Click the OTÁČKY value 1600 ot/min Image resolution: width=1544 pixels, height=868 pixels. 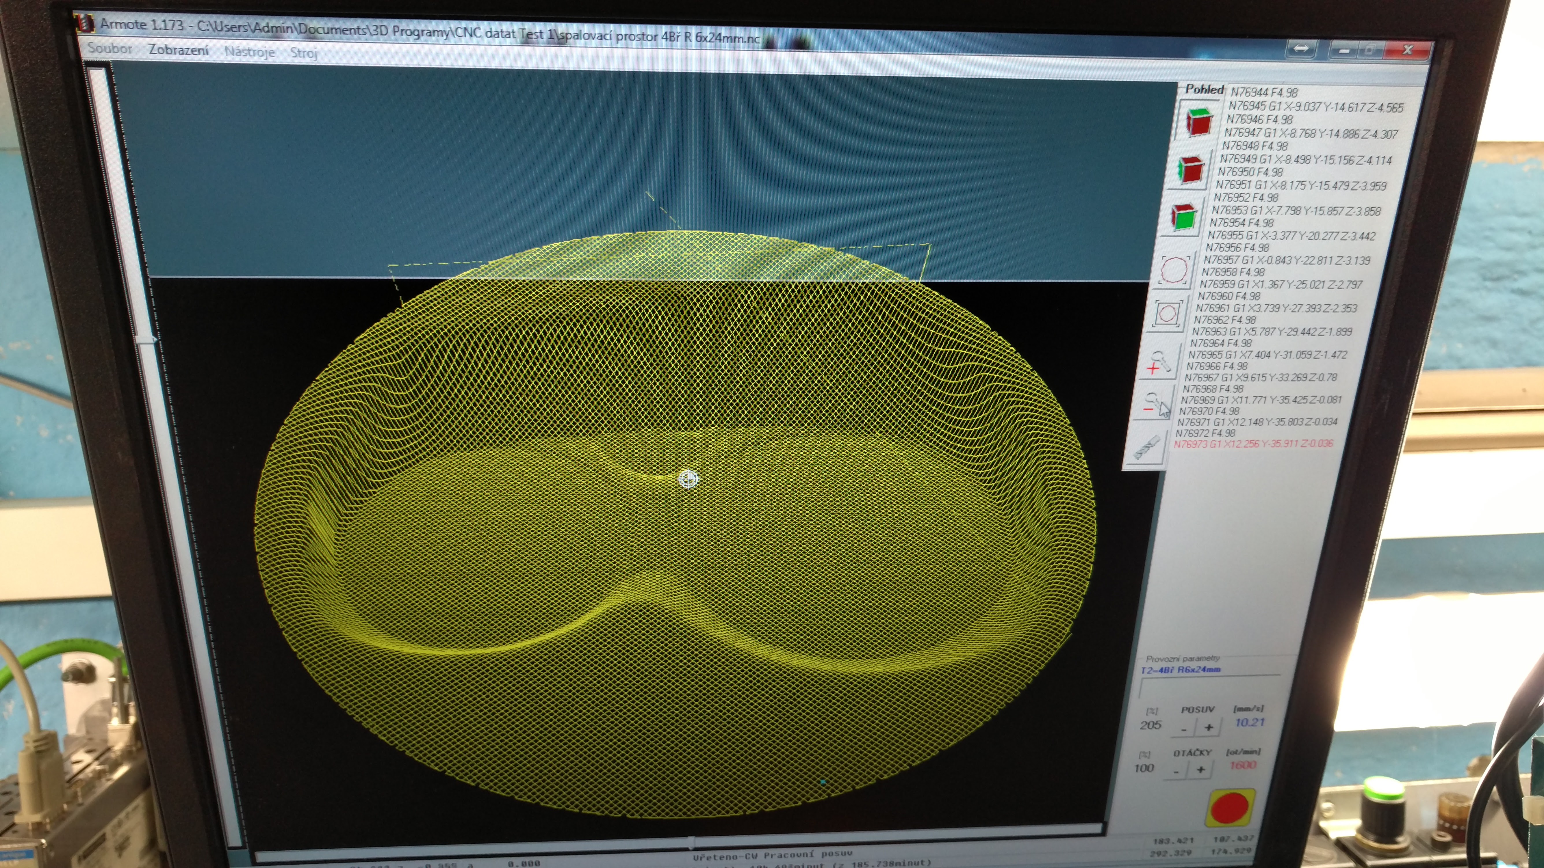click(1243, 765)
